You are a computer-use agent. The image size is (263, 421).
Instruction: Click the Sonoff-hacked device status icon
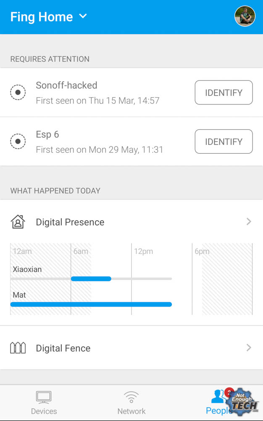click(x=18, y=92)
